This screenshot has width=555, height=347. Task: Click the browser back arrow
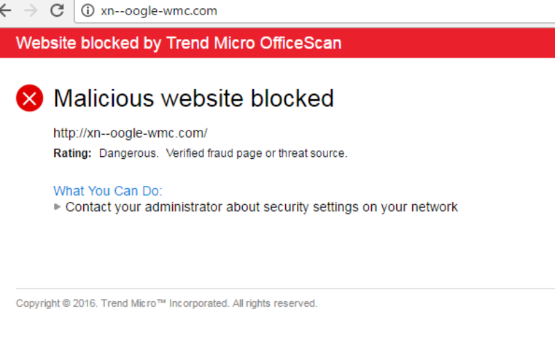(6, 10)
